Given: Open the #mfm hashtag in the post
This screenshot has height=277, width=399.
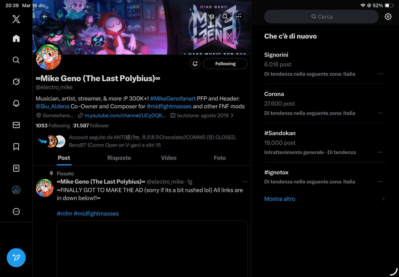Looking at the screenshot, I should [x=65, y=214].
